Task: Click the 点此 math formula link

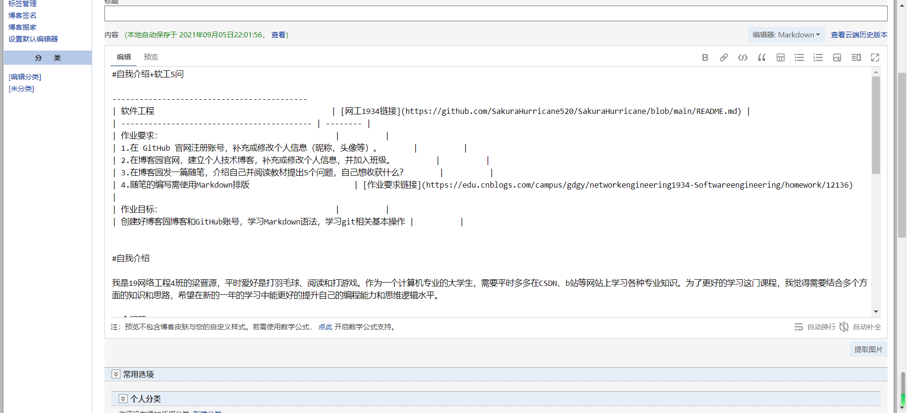Action: 325,327
